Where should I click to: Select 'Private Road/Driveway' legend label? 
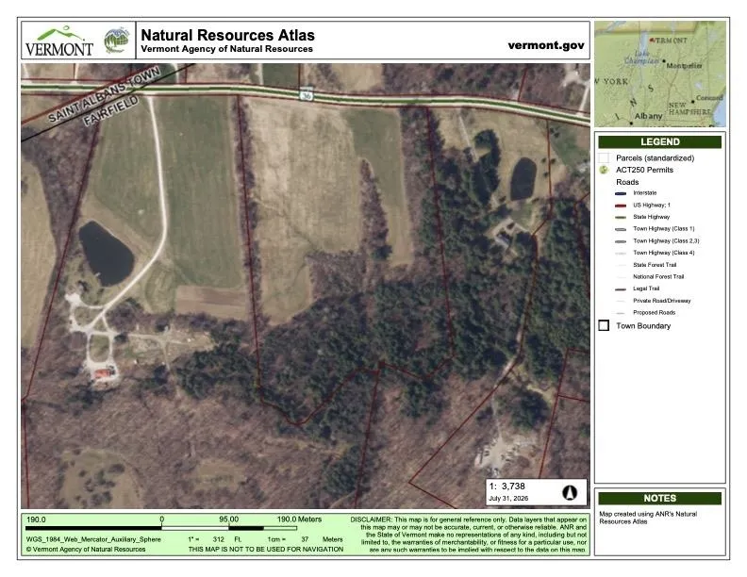[x=662, y=301]
